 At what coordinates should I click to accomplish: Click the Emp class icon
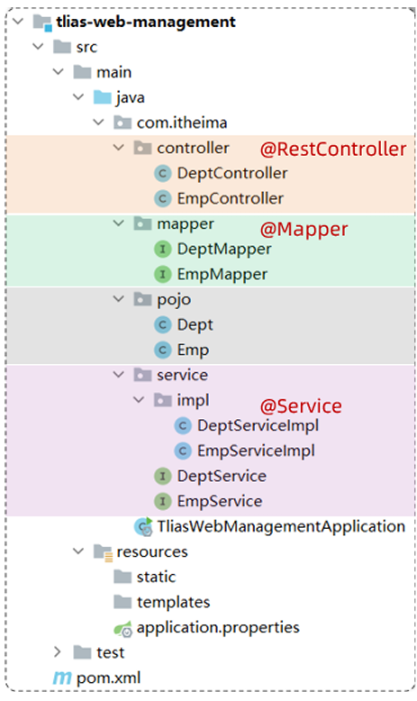pyautogui.click(x=163, y=350)
